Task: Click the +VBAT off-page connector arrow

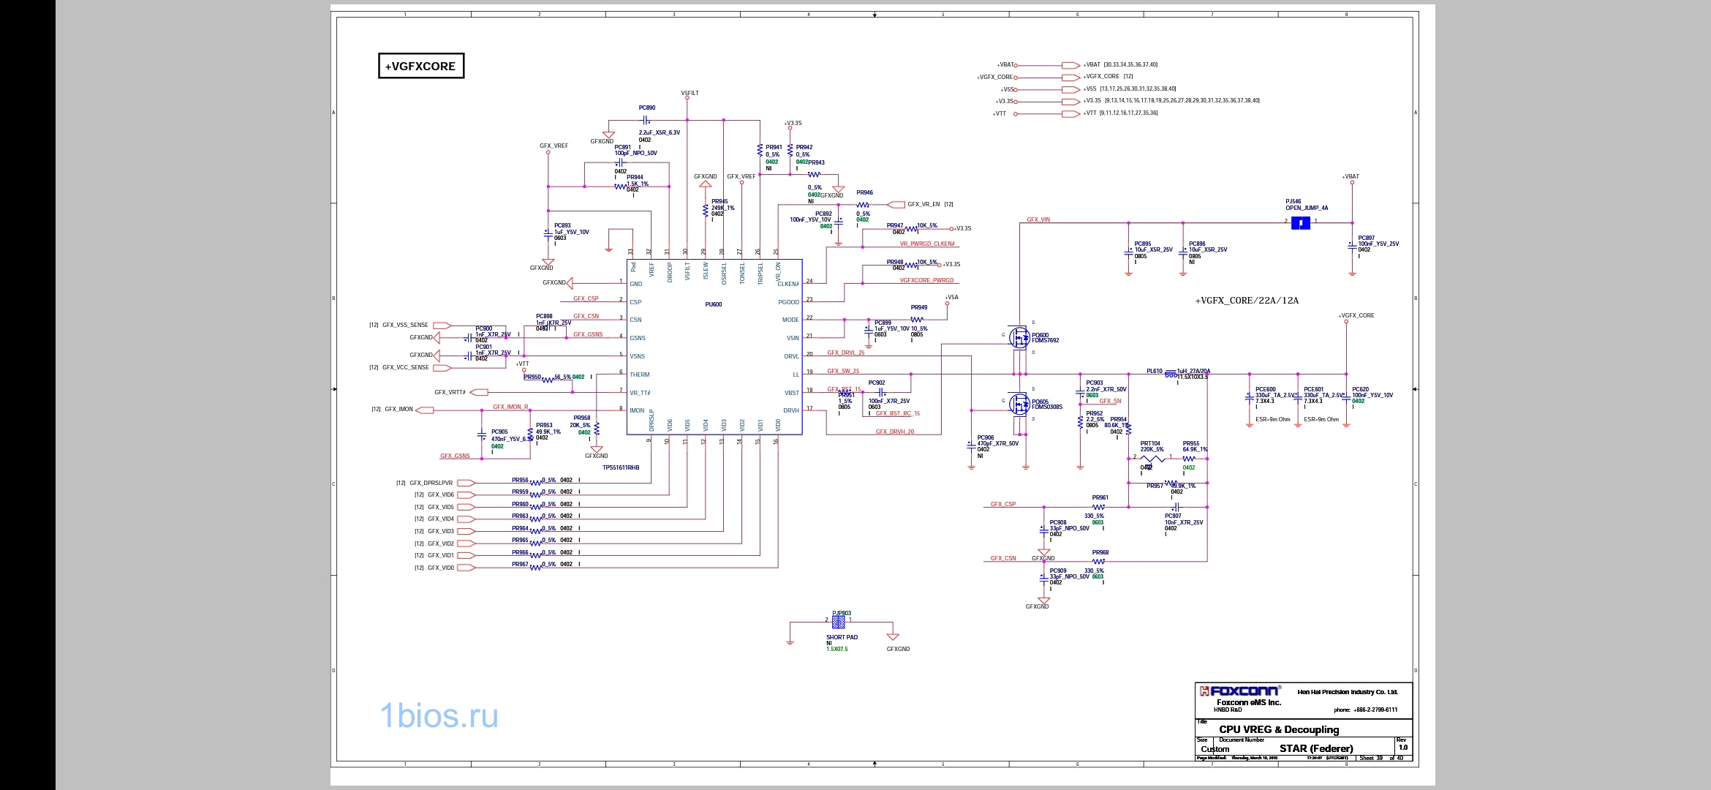Action: click(1070, 65)
